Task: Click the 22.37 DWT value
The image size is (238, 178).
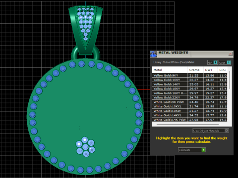Action: [210, 97]
